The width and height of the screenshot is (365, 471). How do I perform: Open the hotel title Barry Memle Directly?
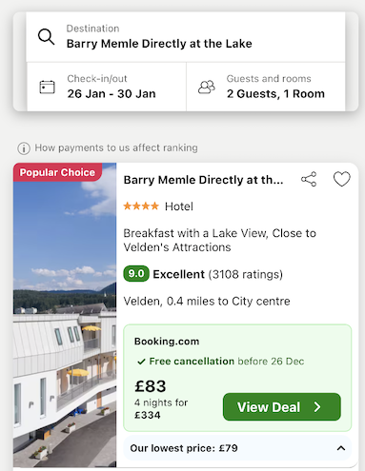tap(203, 180)
